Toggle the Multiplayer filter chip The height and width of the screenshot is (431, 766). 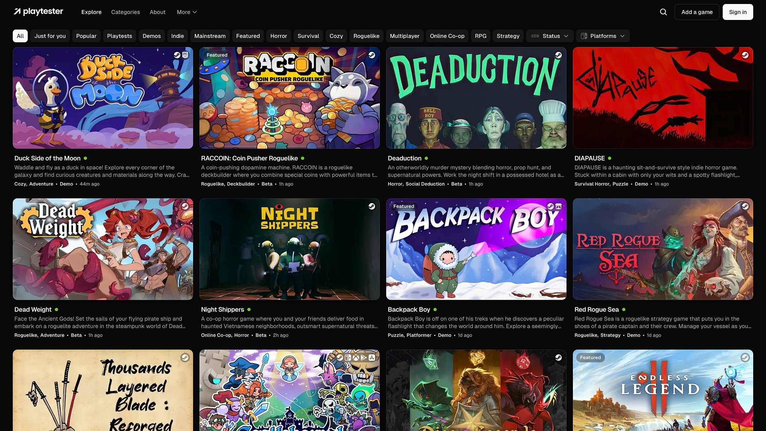[405, 36]
